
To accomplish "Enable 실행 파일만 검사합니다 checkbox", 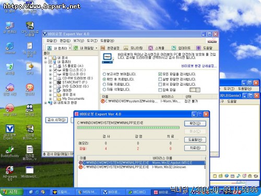I will click(x=160, y=79).
